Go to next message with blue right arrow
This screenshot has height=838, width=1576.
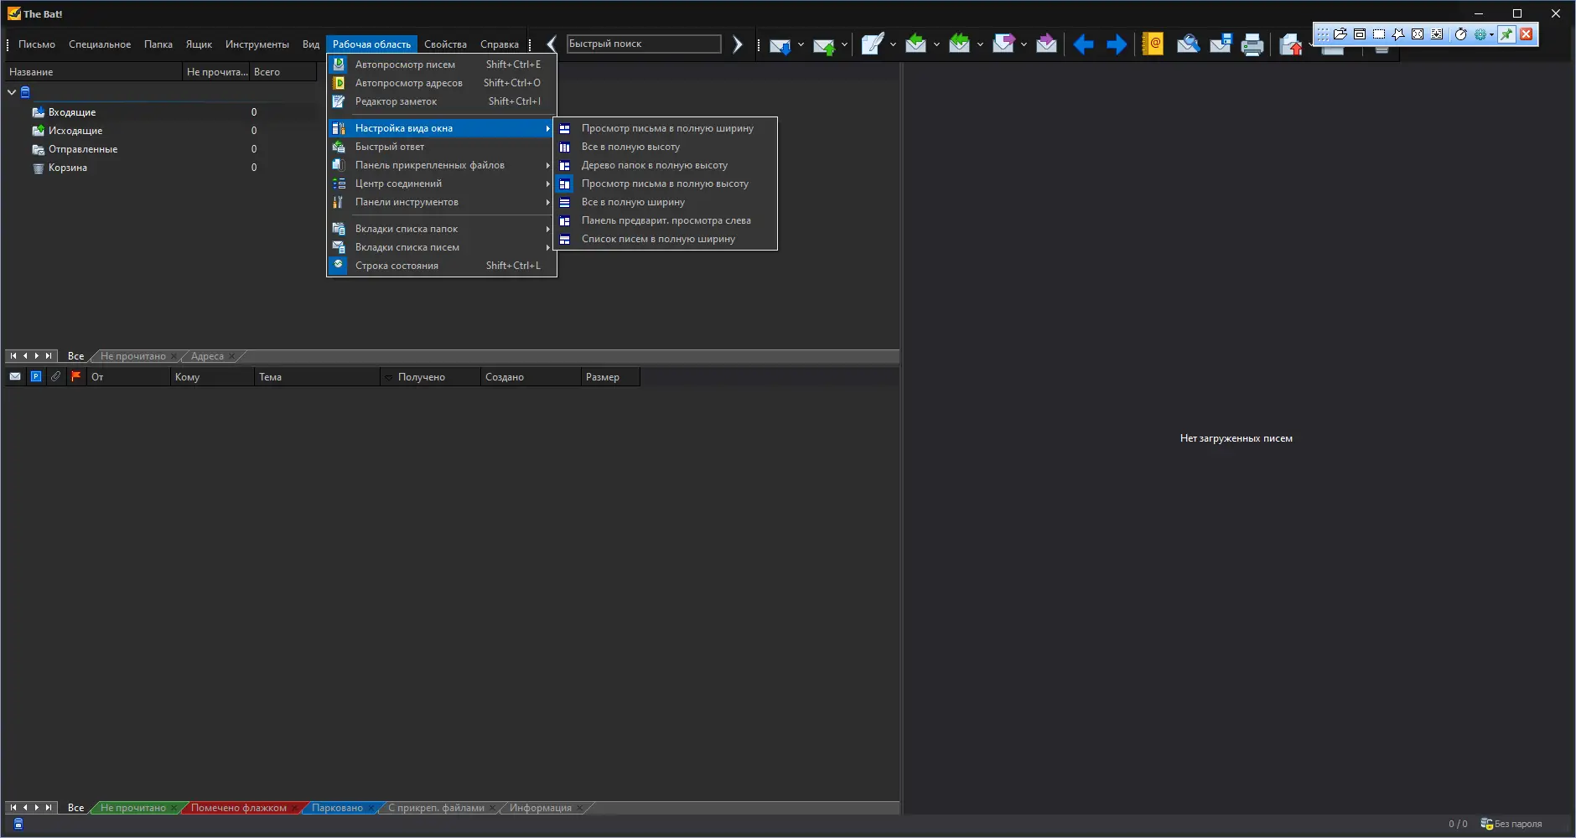coord(1117,44)
